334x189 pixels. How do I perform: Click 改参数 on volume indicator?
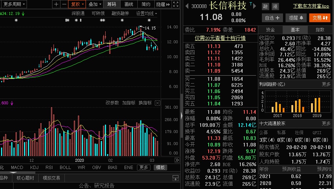[x=112, y=103]
